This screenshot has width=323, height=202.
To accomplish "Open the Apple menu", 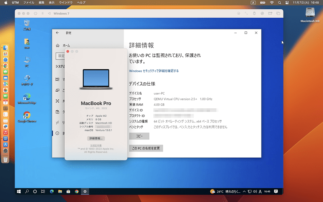I will pos(6,2).
